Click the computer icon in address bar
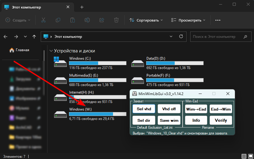Image resolution: width=254 pixels, height=159 pixels. [x=46, y=36]
